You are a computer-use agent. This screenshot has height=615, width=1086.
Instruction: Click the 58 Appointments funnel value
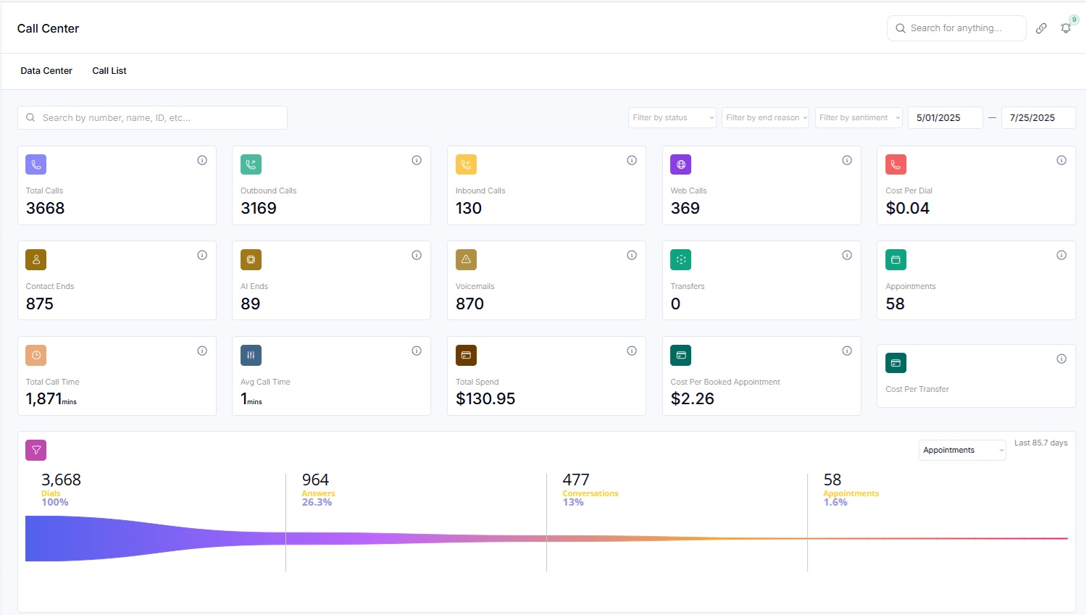(x=832, y=480)
